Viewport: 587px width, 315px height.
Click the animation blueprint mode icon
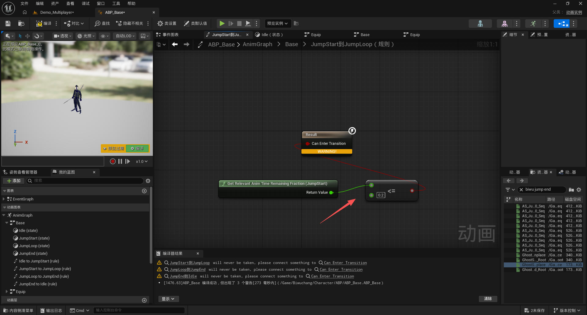pos(562,24)
